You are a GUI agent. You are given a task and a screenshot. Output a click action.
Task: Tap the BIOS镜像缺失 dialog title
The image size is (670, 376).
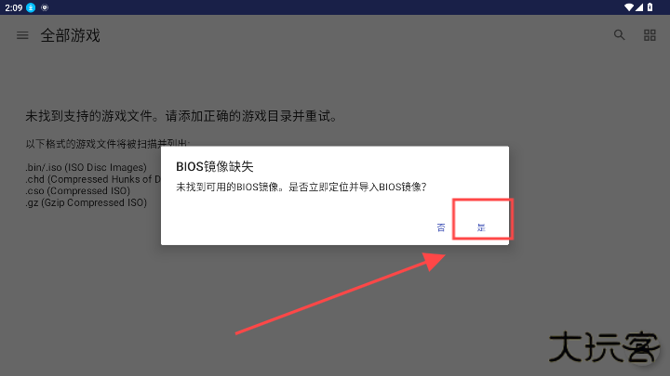click(x=215, y=166)
